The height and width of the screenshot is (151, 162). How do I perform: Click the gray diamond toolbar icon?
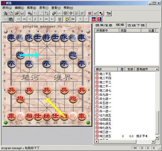tap(71, 13)
